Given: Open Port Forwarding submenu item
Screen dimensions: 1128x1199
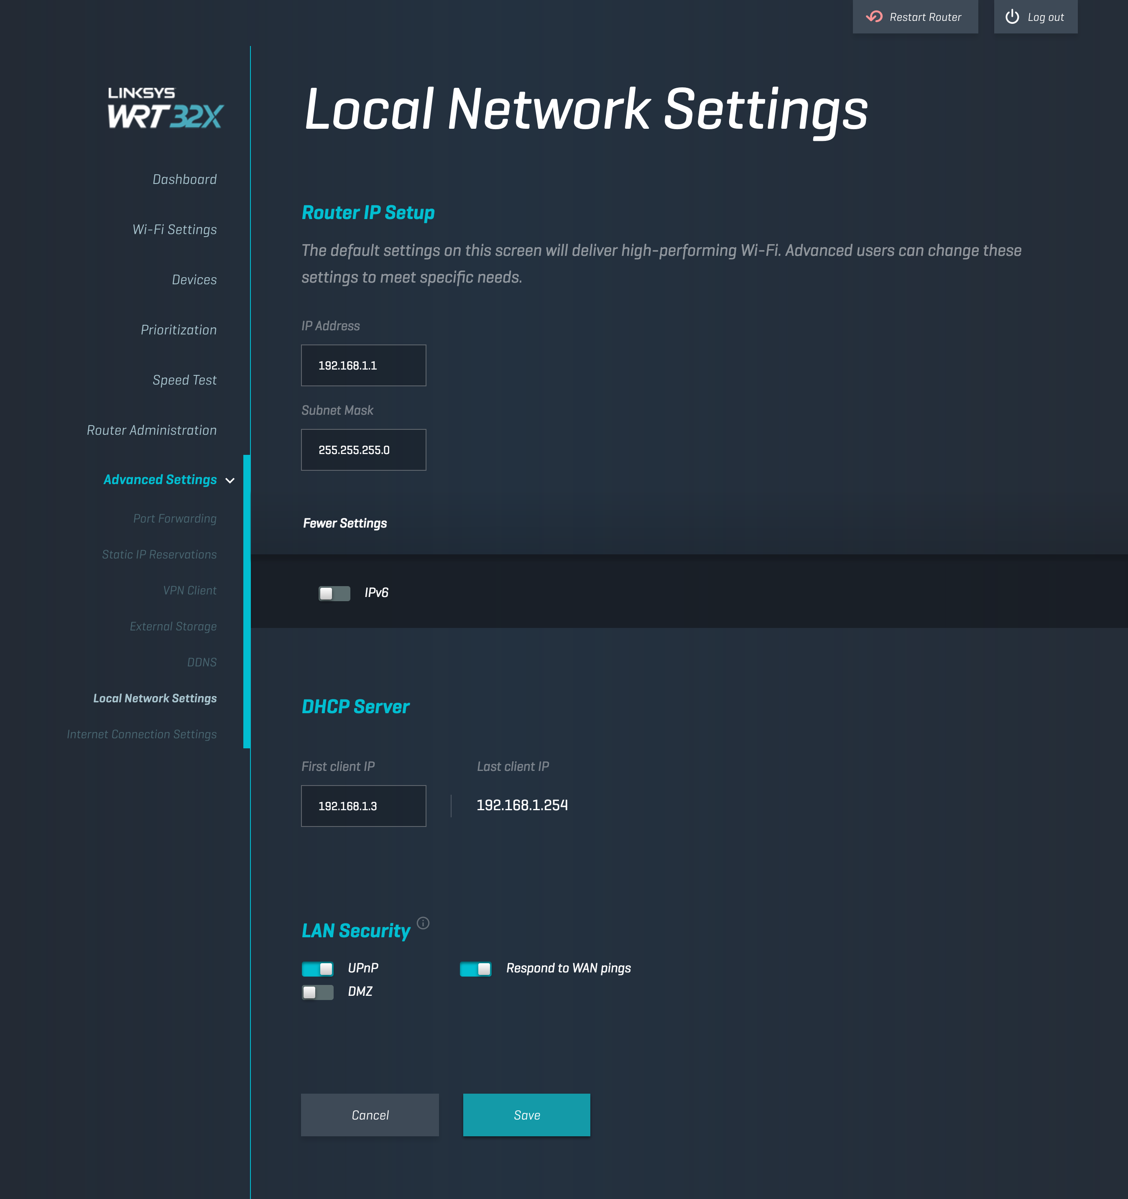Looking at the screenshot, I should [x=175, y=519].
